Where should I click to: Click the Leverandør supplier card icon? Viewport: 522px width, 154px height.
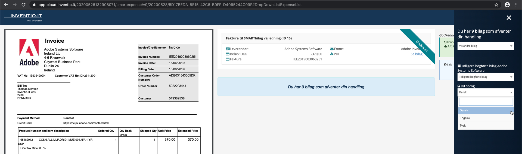pos(228,49)
